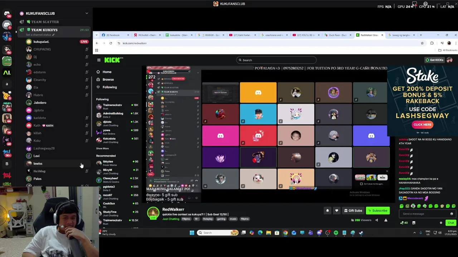
Task: Click Stake ad CLICK HERE button
Action: pyautogui.click(x=422, y=125)
